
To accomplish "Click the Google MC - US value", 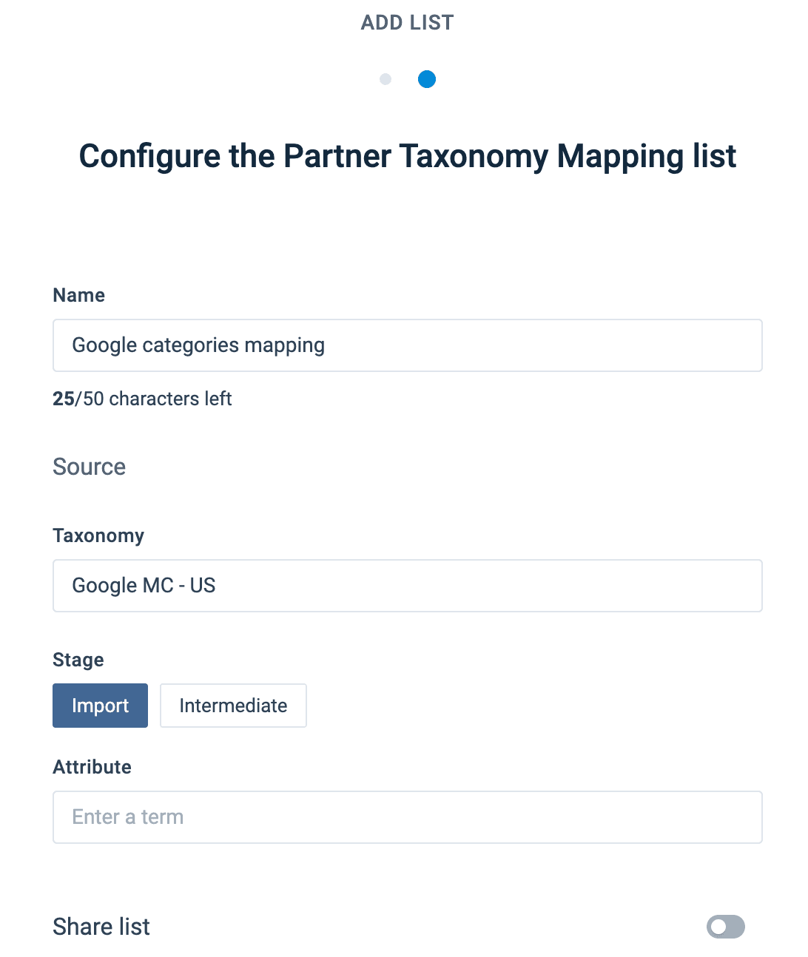I will point(144,586).
